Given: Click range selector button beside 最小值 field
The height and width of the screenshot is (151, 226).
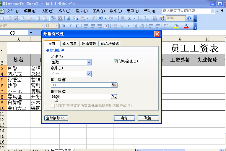Looking at the screenshot, I should 114,85.
